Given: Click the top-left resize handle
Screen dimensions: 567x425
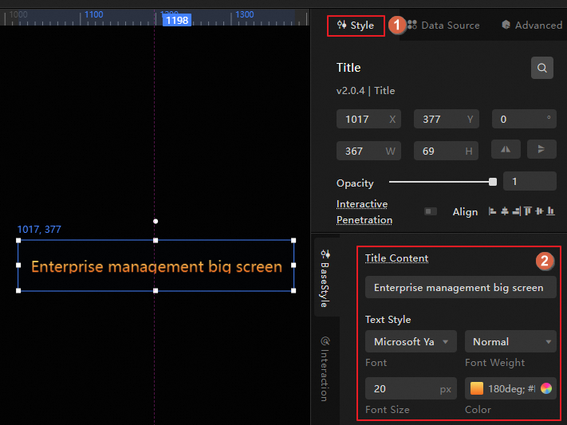Looking at the screenshot, I should point(18,241).
